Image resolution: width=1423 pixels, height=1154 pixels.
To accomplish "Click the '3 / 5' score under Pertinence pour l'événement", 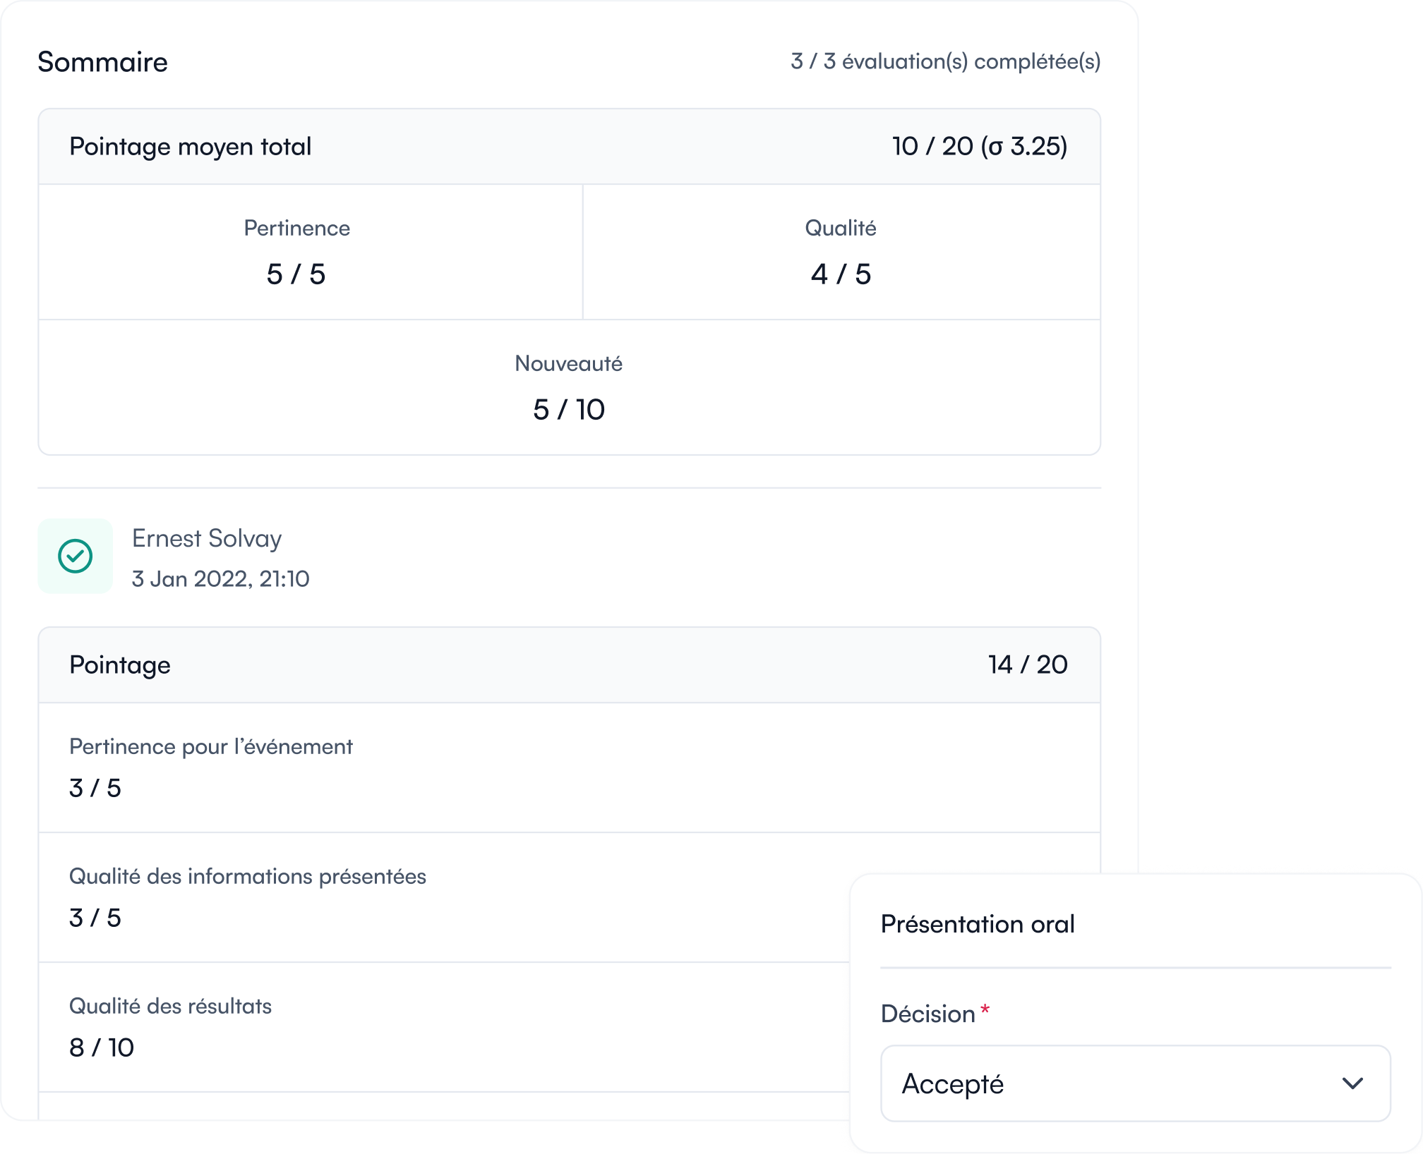I will pyautogui.click(x=95, y=788).
